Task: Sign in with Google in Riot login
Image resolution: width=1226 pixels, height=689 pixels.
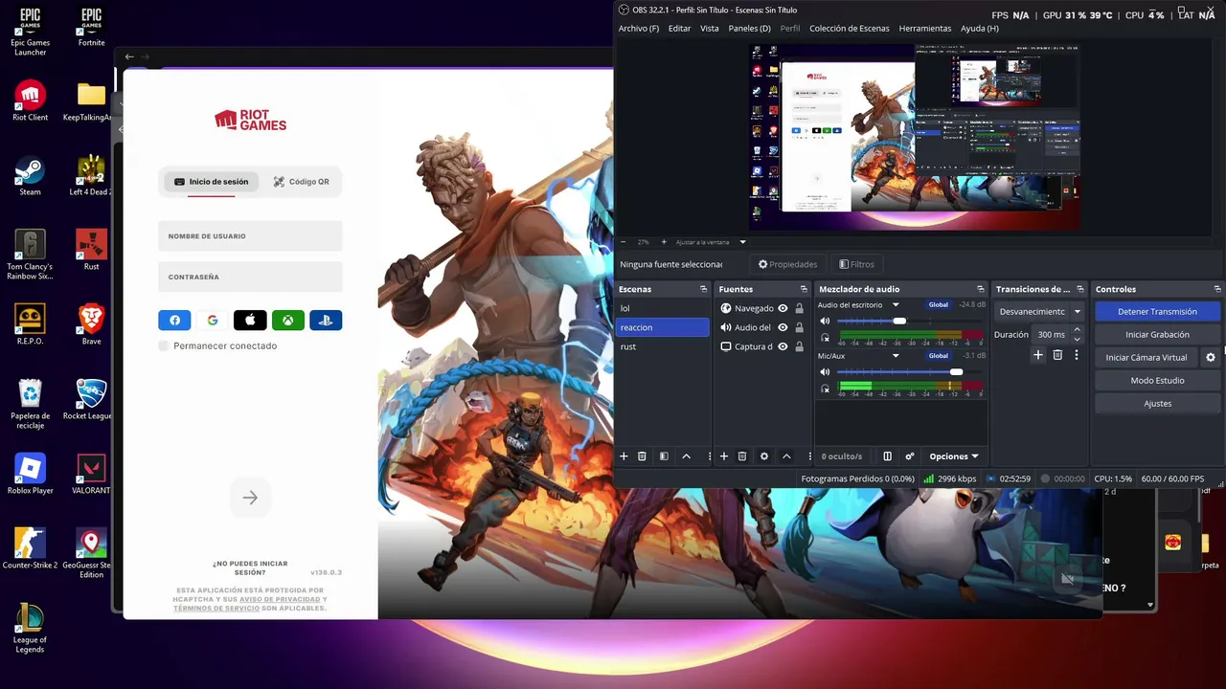Action: [213, 321]
